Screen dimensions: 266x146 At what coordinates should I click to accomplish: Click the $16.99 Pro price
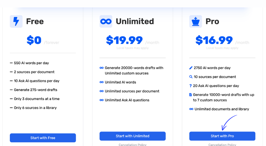[214, 40]
